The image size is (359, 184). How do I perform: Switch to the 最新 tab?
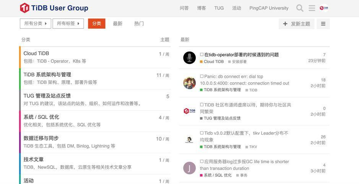tap(118, 24)
